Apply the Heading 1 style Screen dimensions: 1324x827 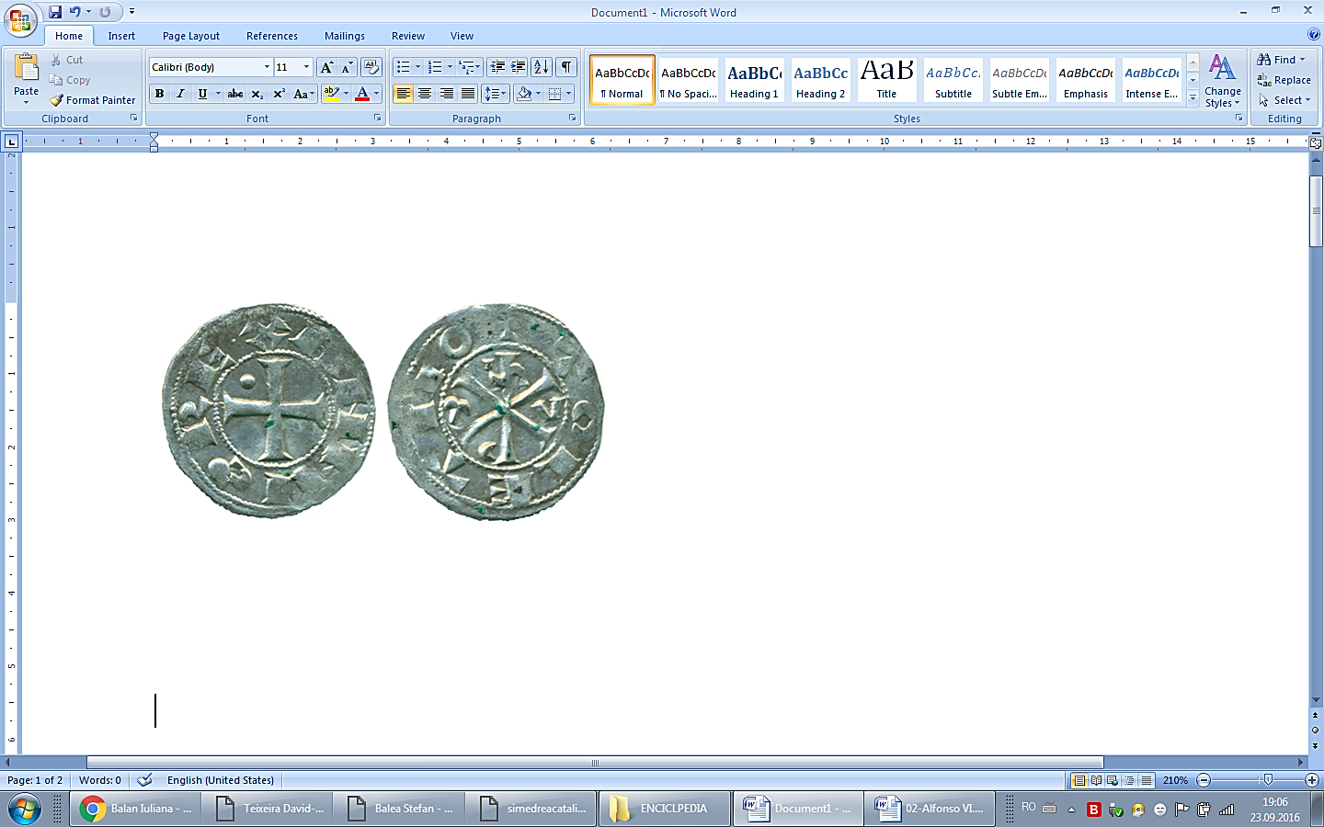[x=754, y=80]
